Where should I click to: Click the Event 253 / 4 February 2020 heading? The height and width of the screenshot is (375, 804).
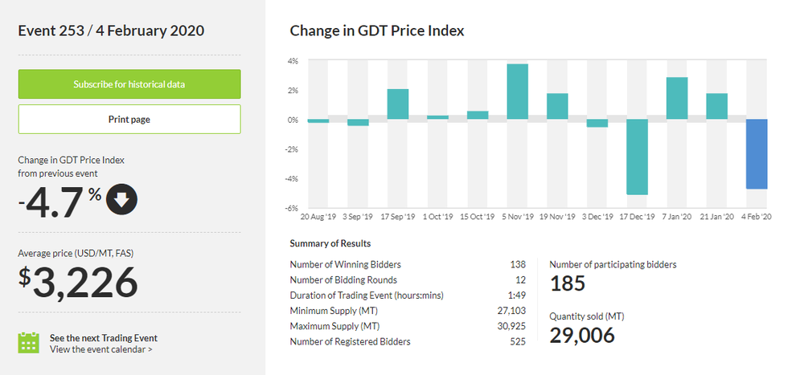tap(111, 31)
